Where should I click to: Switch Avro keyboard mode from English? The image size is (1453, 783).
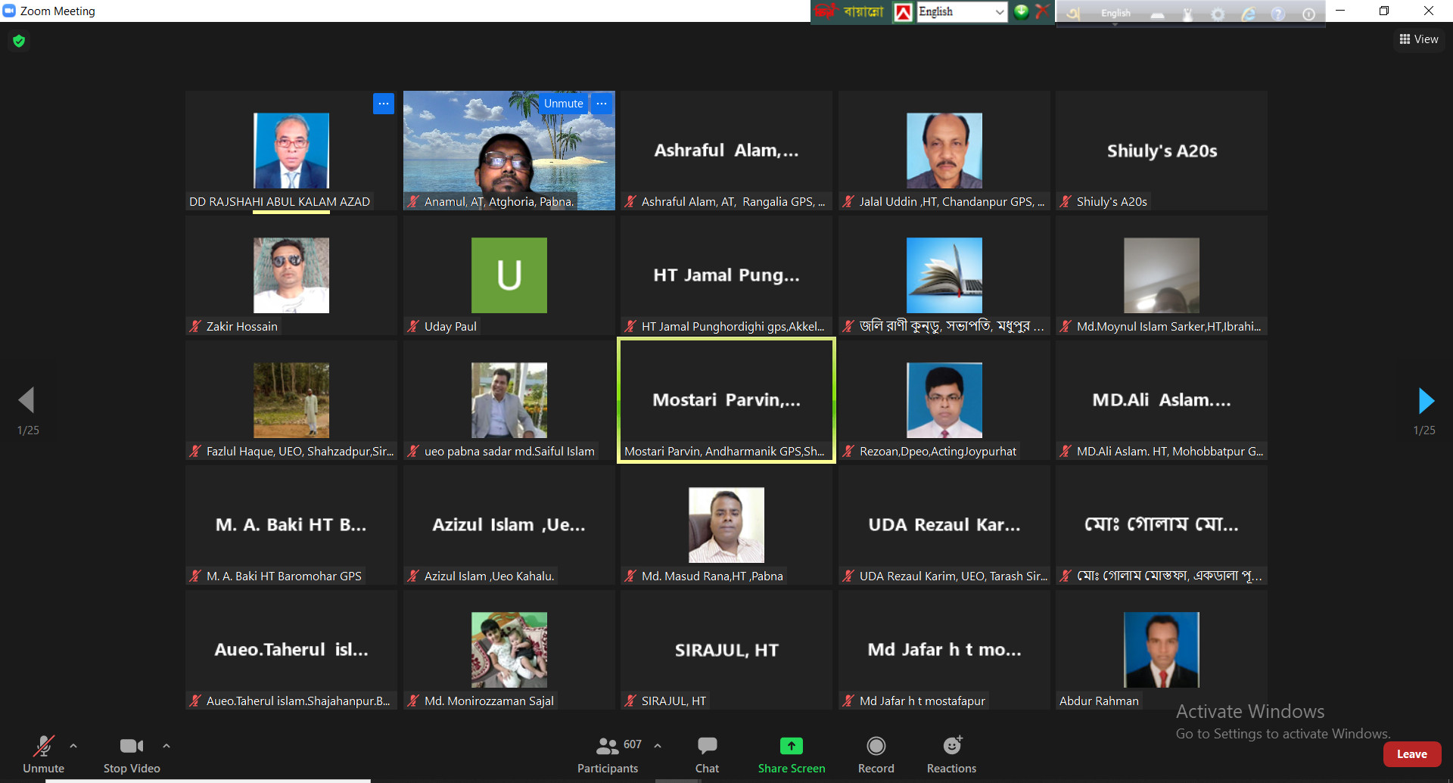1115,14
